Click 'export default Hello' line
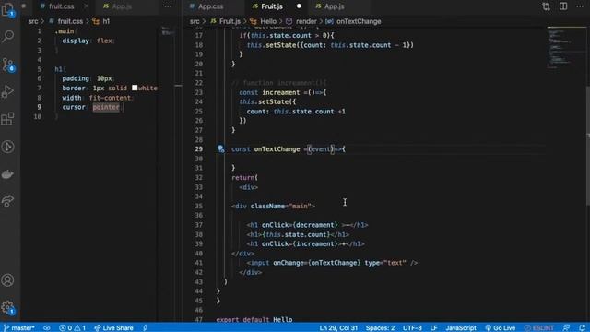This screenshot has height=332, width=590. (x=254, y=320)
